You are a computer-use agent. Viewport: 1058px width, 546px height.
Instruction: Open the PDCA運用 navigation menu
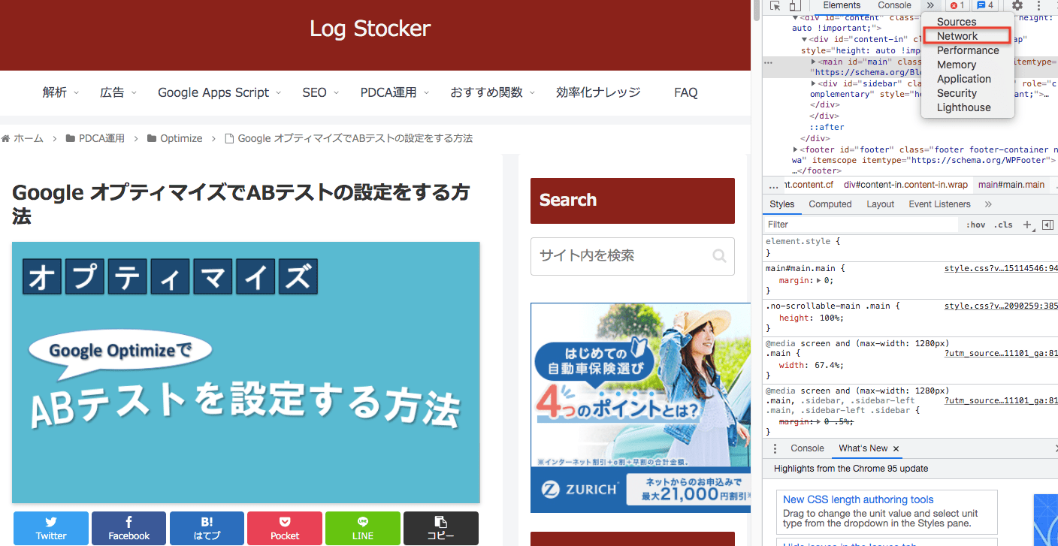(x=394, y=92)
